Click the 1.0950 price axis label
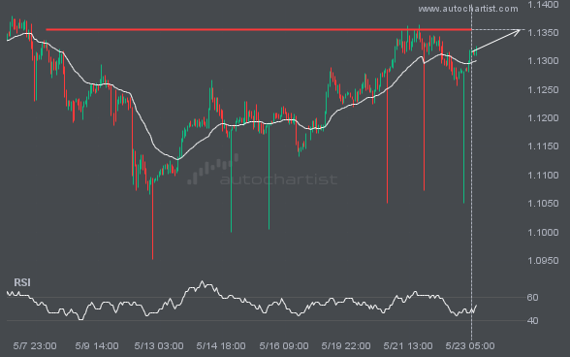The width and height of the screenshot is (570, 357). (543, 261)
